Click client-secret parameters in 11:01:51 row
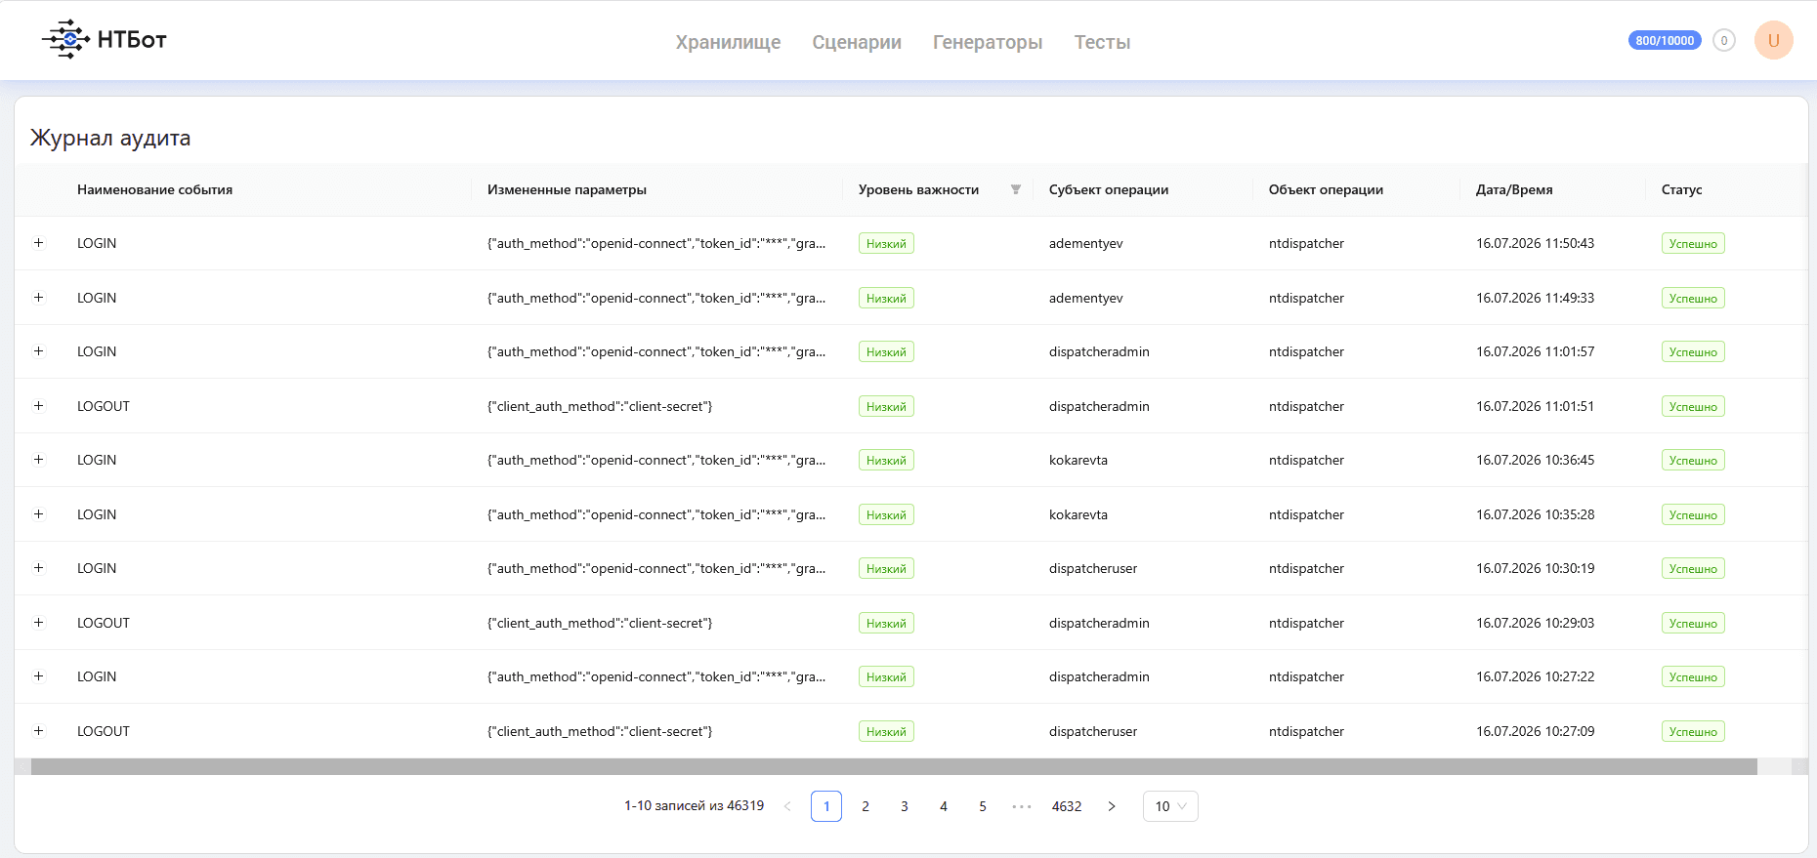Screen dimensions: 1817x858 [600, 406]
